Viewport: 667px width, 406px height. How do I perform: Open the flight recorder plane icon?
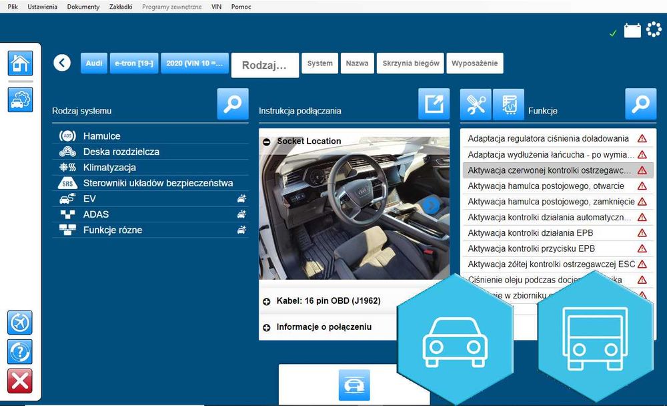pyautogui.click(x=20, y=323)
